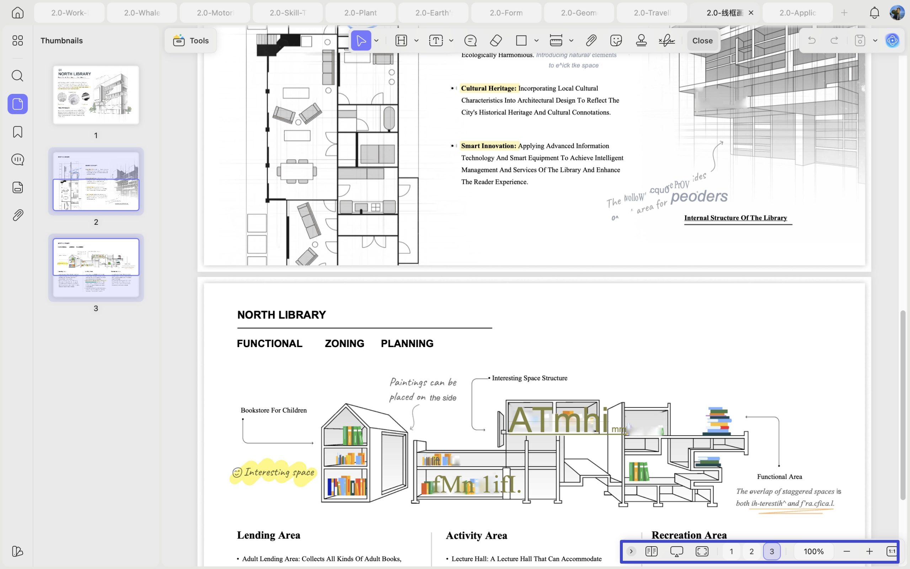This screenshot has height=569, width=910.
Task: Select the eraser tool in toolbar
Action: (496, 41)
